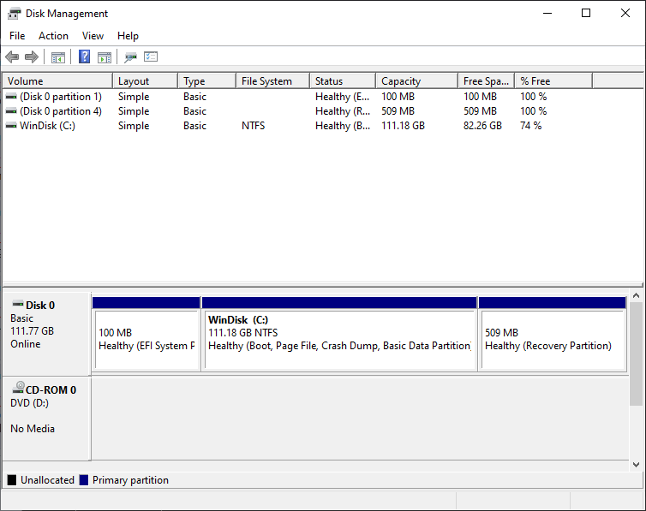646x511 pixels.
Task: Sort by the File System column header
Action: coord(272,81)
